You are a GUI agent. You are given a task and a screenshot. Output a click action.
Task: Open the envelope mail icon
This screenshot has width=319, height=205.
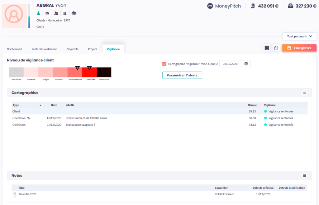(47, 13)
